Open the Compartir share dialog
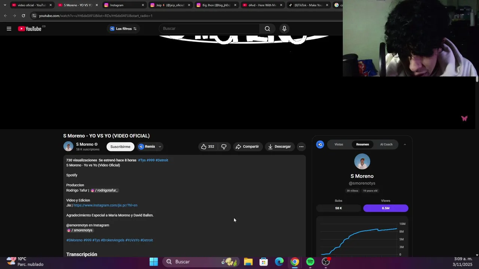 click(x=247, y=146)
